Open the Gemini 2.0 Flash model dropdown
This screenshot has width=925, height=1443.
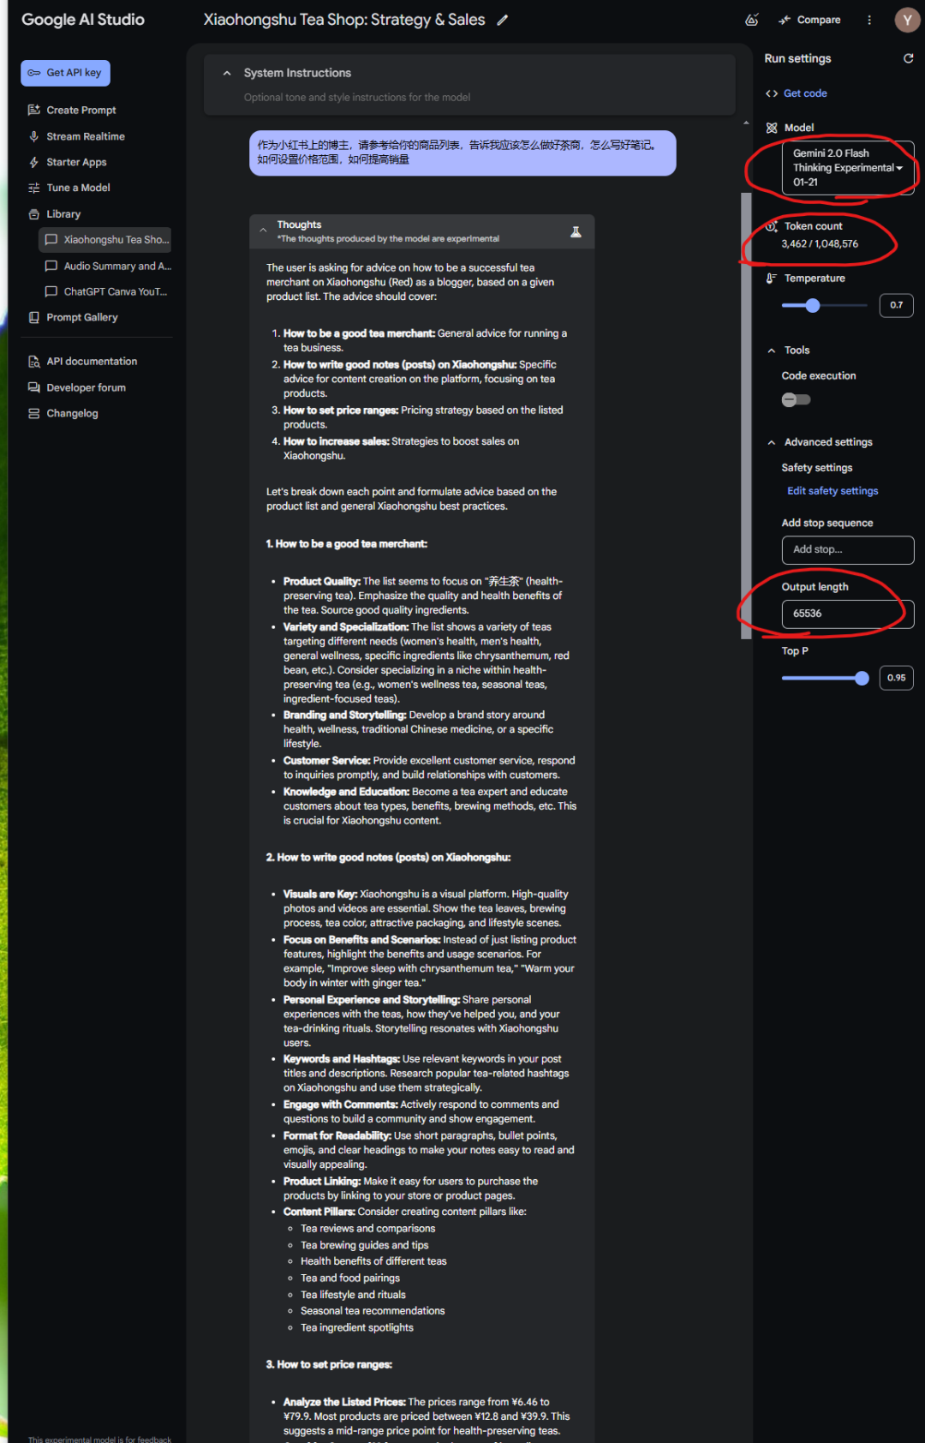(x=848, y=168)
